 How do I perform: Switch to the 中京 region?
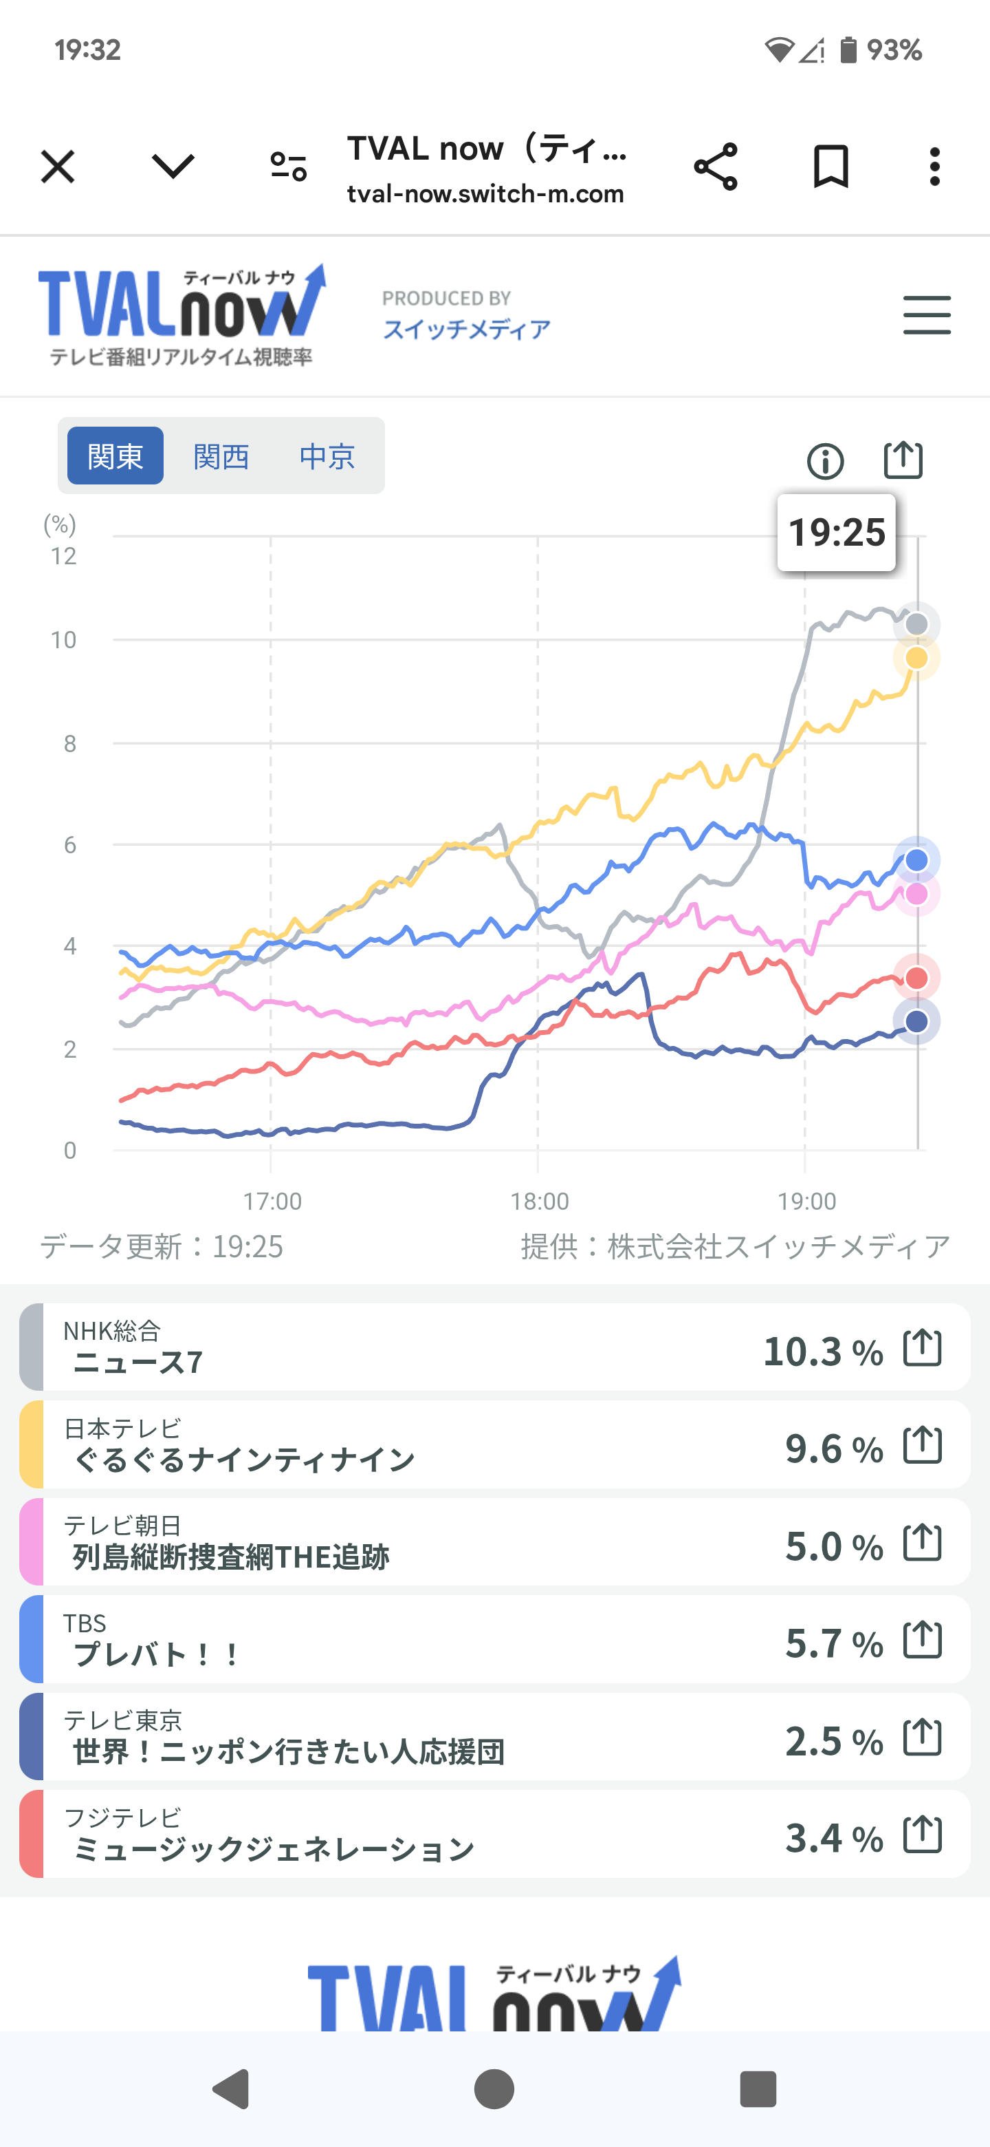327,456
